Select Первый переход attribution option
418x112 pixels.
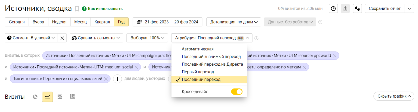(198, 72)
